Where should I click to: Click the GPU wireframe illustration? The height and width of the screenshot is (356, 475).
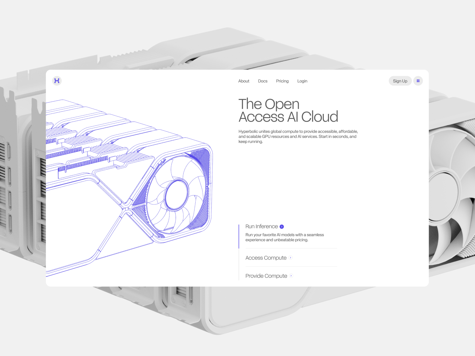coord(129,188)
